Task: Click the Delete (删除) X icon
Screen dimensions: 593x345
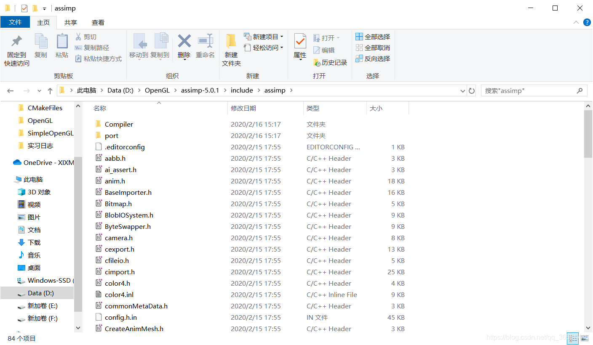Action: (184, 41)
